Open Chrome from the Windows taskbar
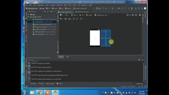Image resolution: width=169 pixels, height=95 pixels. [40, 92]
